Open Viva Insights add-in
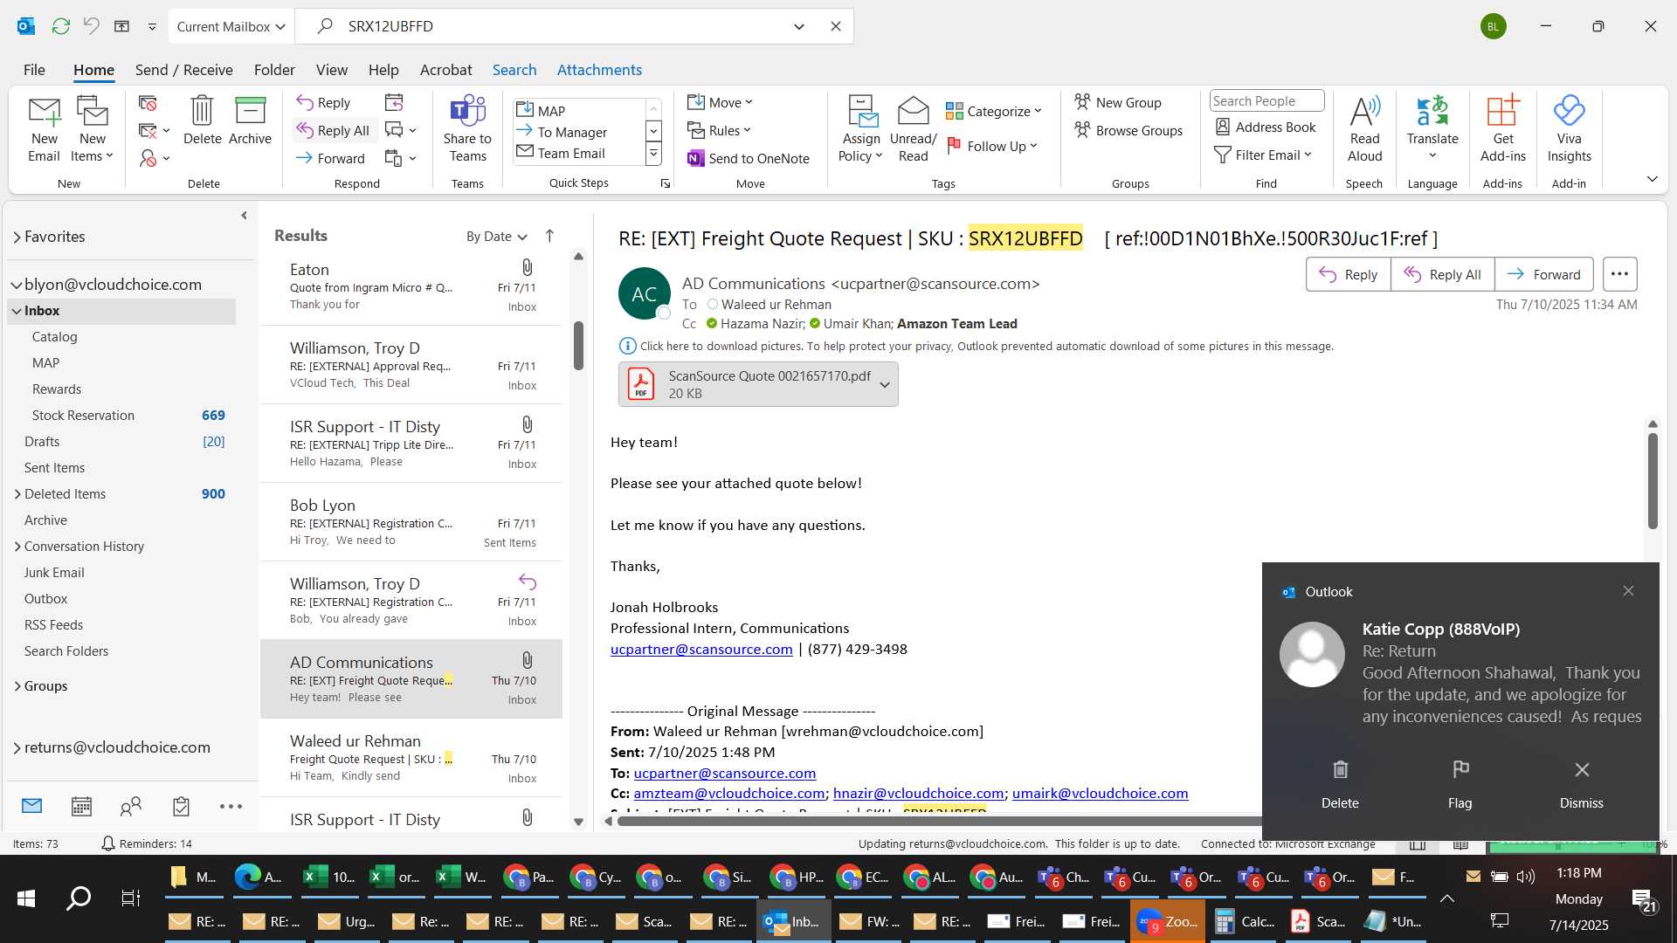Screen dimensions: 1677x943 (x=1569, y=129)
